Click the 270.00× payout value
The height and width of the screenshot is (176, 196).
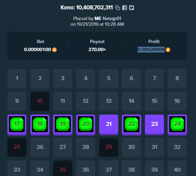click(x=97, y=49)
